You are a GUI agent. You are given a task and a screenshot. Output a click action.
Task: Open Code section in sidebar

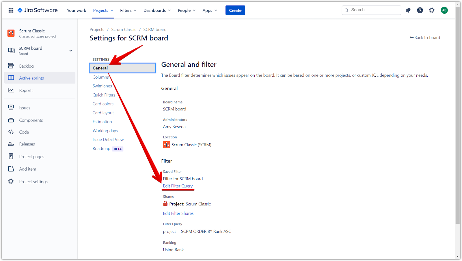(24, 132)
